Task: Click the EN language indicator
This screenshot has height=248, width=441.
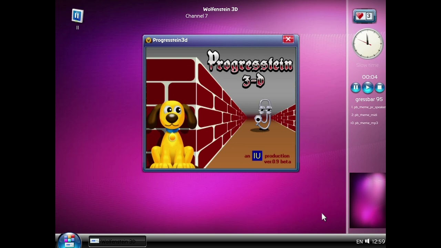Action: pos(359,242)
